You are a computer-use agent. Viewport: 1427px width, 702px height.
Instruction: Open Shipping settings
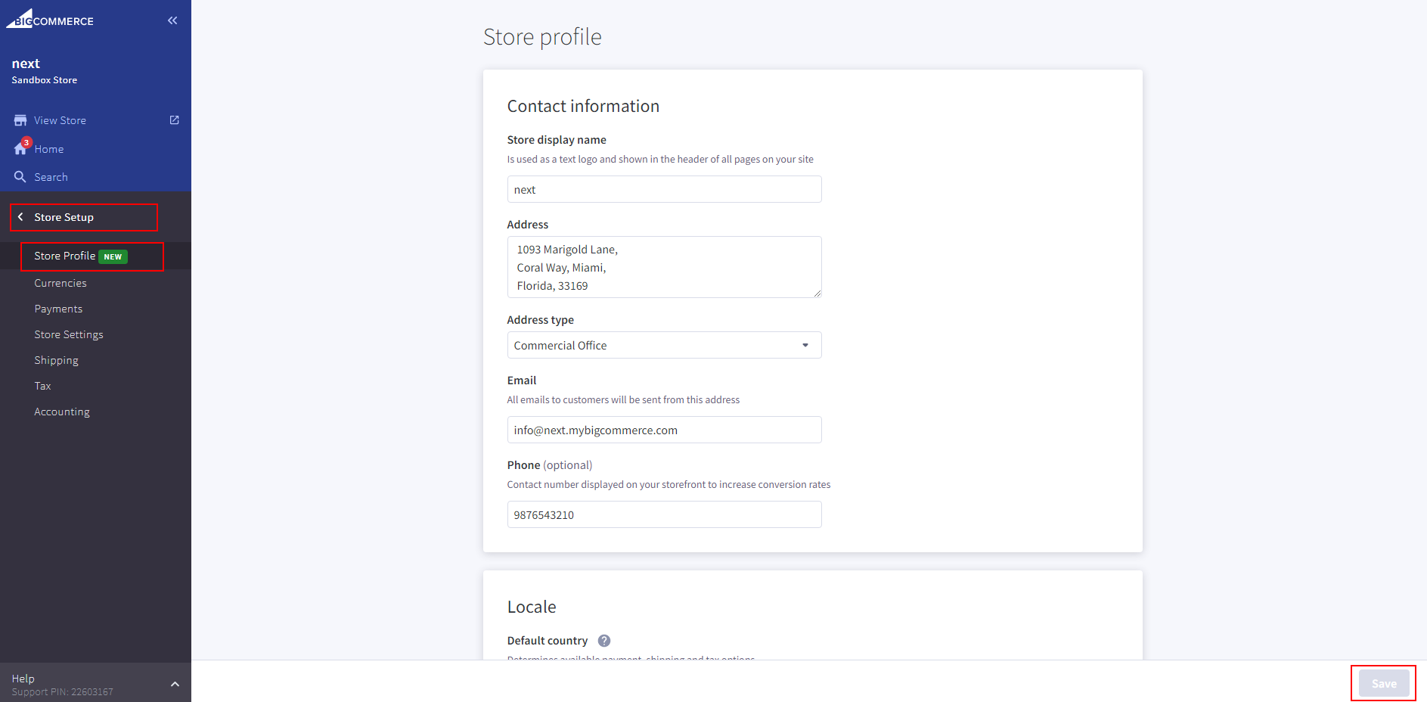pos(56,360)
